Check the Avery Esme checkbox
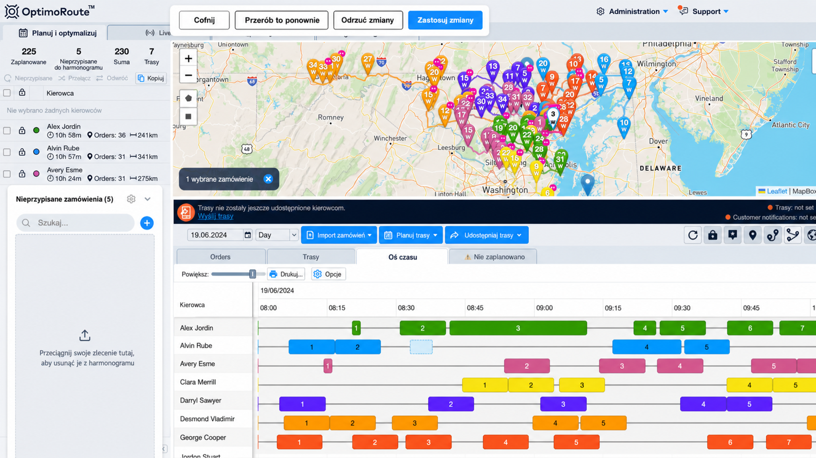Viewport: 816px width, 458px height. [x=7, y=174]
